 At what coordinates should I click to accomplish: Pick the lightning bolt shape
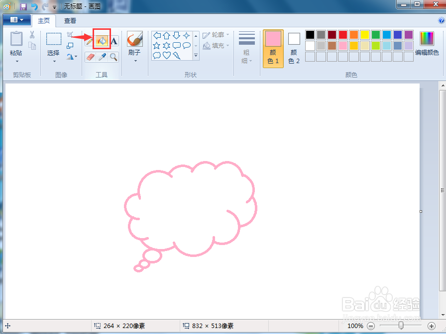(x=177, y=55)
